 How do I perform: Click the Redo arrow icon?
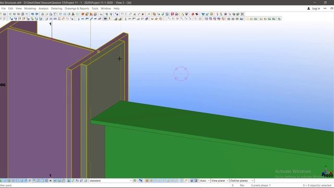37,14
